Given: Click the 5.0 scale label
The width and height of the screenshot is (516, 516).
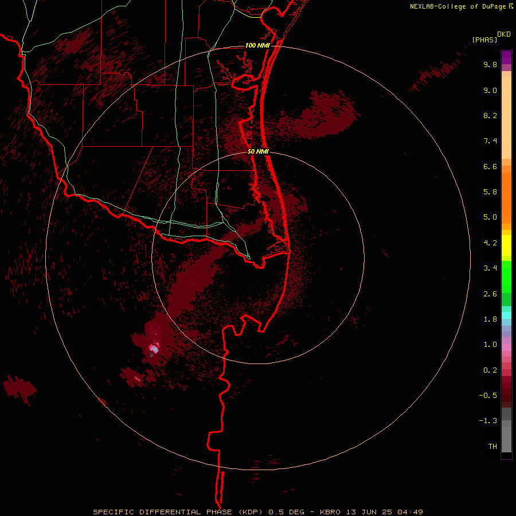Looking at the screenshot, I should coord(490,217).
